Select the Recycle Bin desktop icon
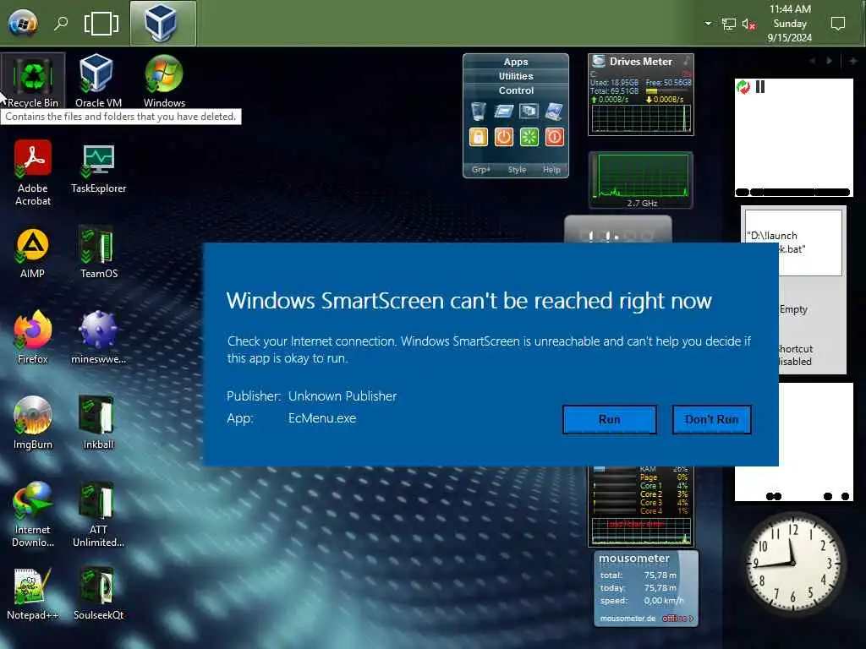This screenshot has height=649, width=866. [33, 80]
